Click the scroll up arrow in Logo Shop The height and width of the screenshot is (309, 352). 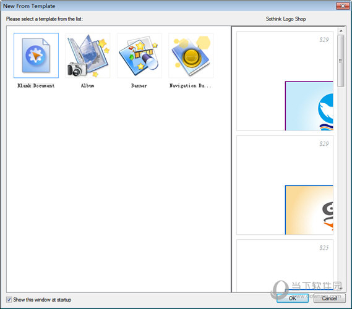(x=341, y=31)
